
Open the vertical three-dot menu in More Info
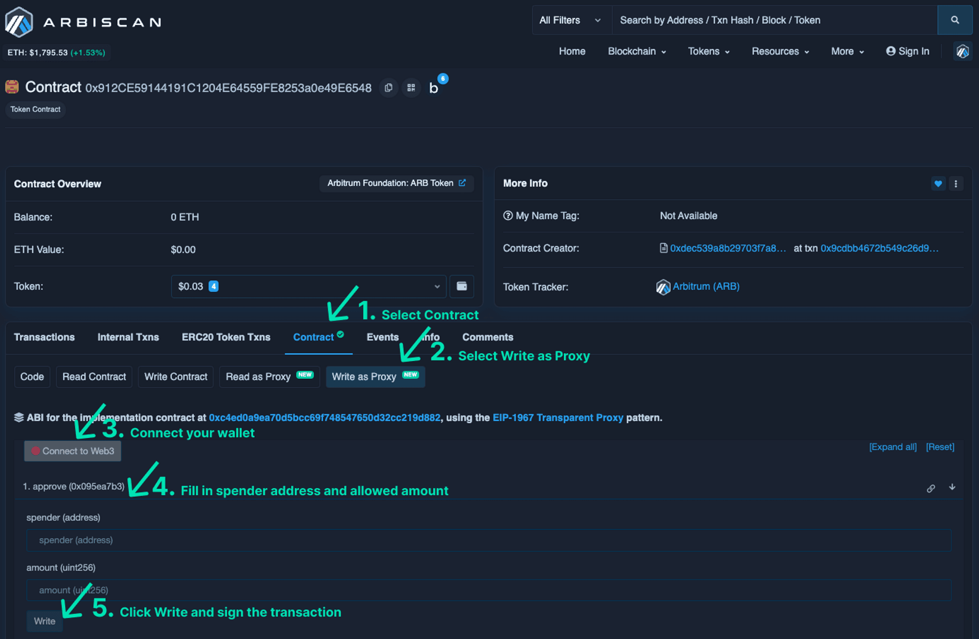click(956, 183)
